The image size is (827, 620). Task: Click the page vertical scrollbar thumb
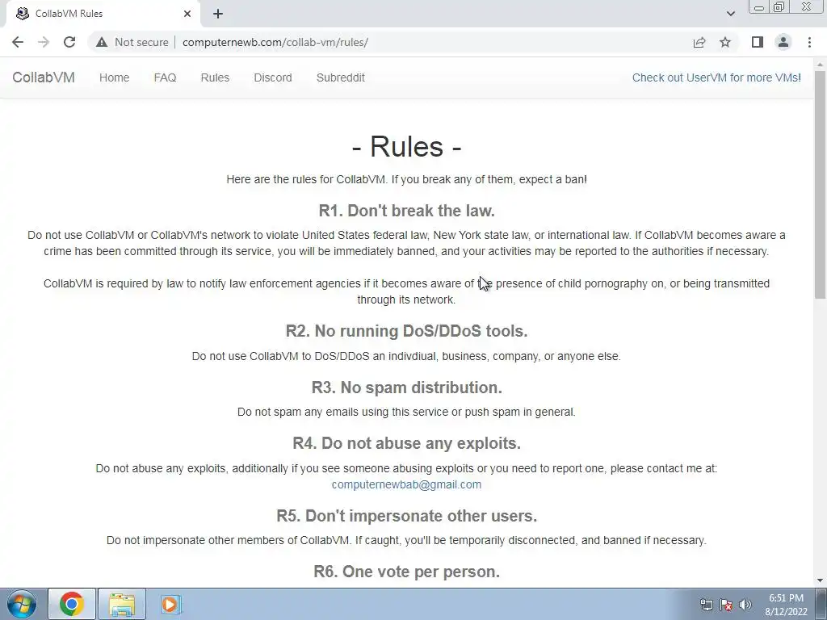point(821,185)
